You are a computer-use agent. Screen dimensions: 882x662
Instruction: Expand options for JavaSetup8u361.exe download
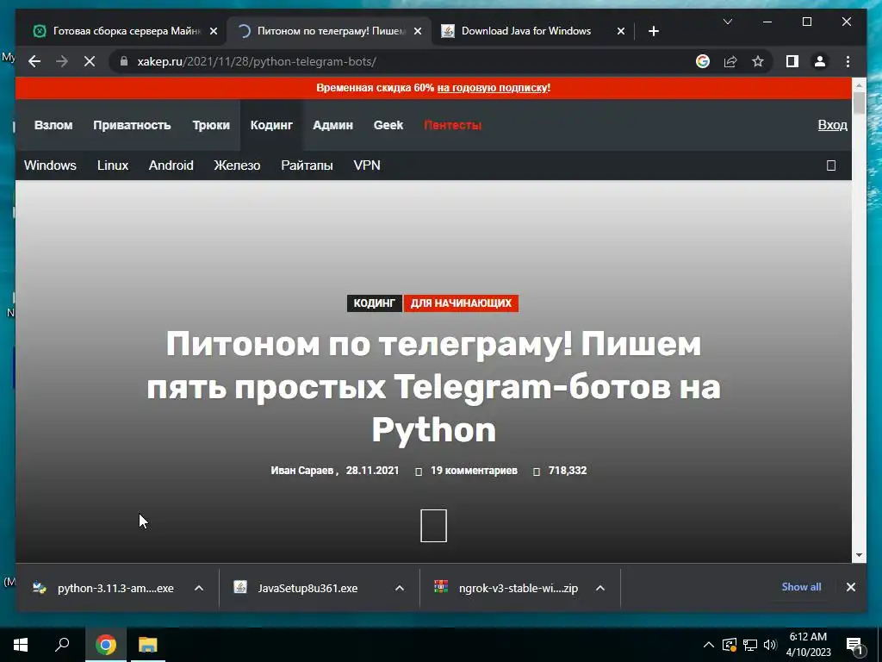pos(400,588)
